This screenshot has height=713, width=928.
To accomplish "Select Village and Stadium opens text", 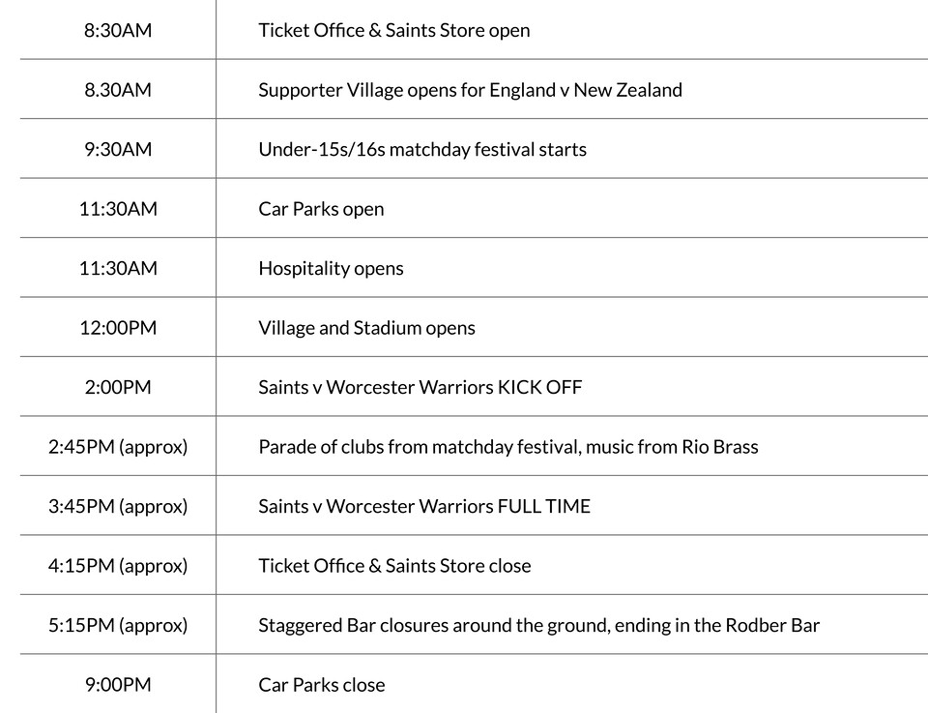I will tap(366, 328).
